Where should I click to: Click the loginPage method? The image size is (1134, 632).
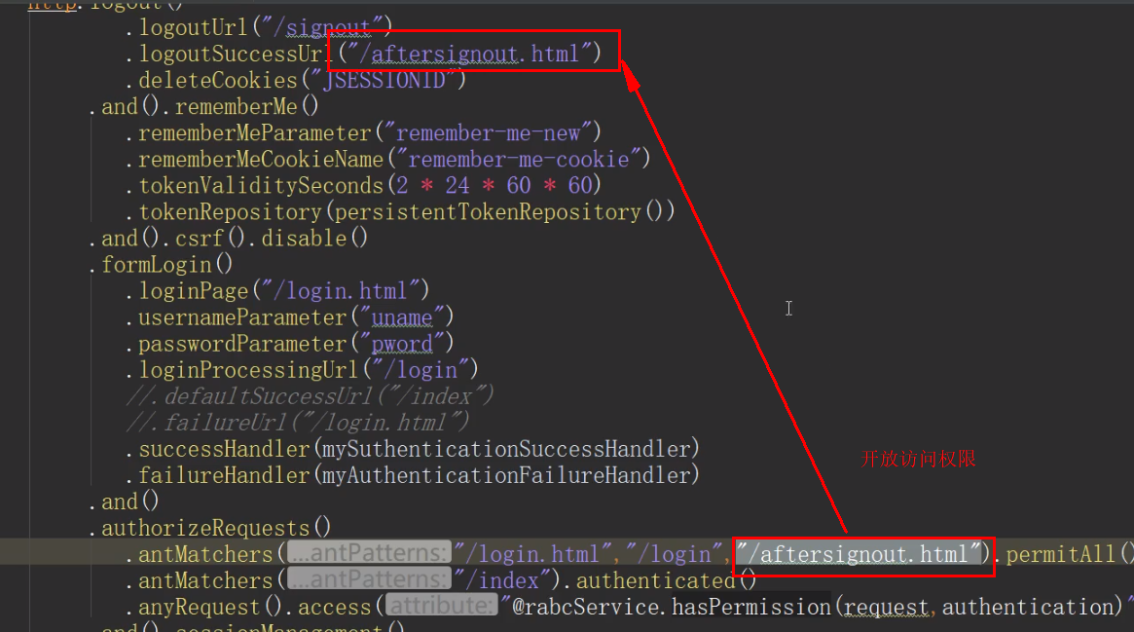[x=193, y=291]
